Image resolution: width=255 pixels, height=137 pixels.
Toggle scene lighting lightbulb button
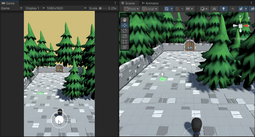[224, 9]
